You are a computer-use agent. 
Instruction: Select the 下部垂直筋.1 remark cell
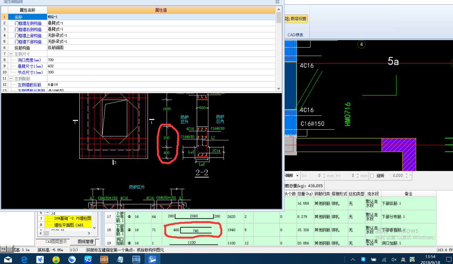click(409, 230)
